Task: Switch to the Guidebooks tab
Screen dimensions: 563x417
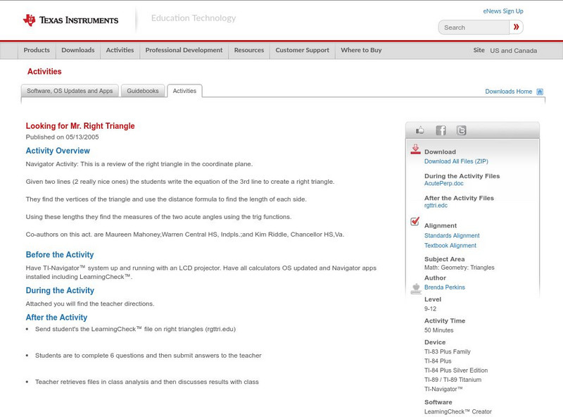Action: [144, 91]
